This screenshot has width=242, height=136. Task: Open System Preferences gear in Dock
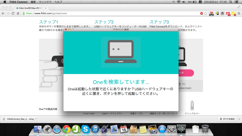coord(172,129)
